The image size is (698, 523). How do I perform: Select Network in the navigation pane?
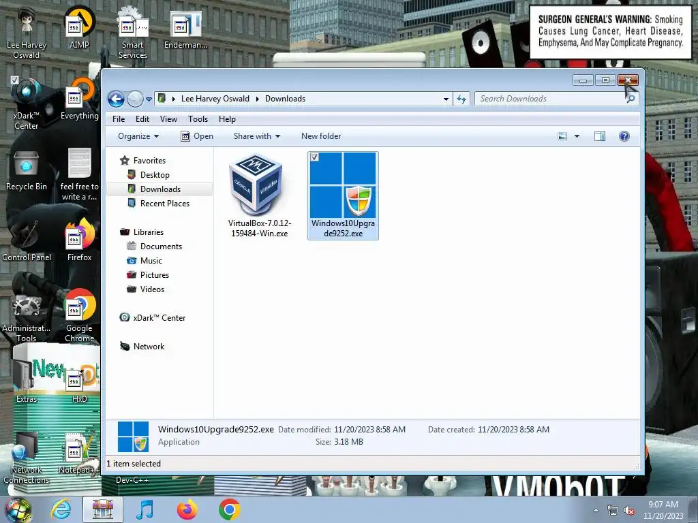[x=149, y=347]
